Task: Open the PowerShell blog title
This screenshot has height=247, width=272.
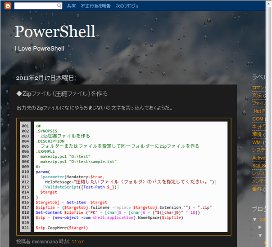Action: click(55, 31)
